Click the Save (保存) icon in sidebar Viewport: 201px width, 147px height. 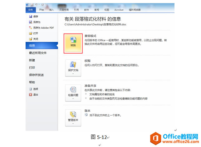click(31, 16)
